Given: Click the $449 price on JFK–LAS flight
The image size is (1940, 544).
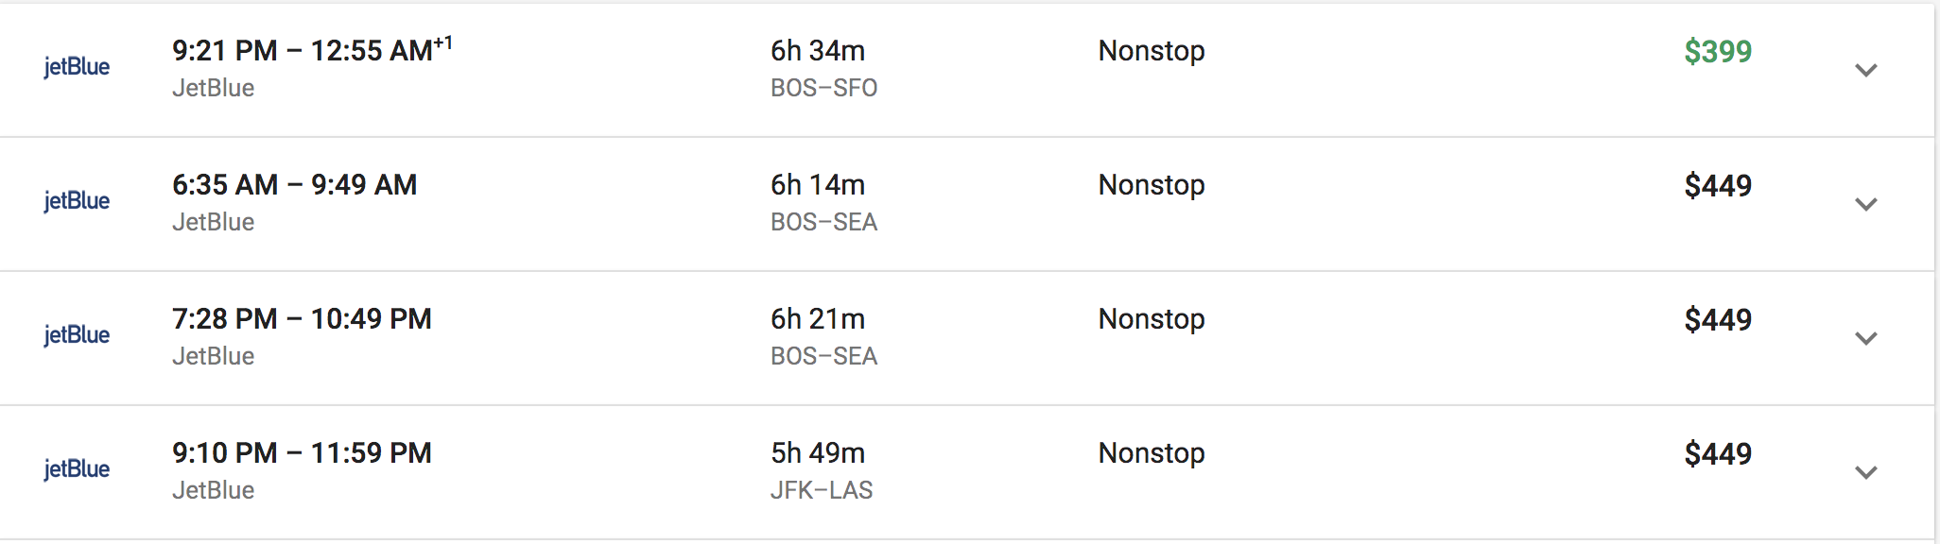Looking at the screenshot, I should pos(1718,453).
